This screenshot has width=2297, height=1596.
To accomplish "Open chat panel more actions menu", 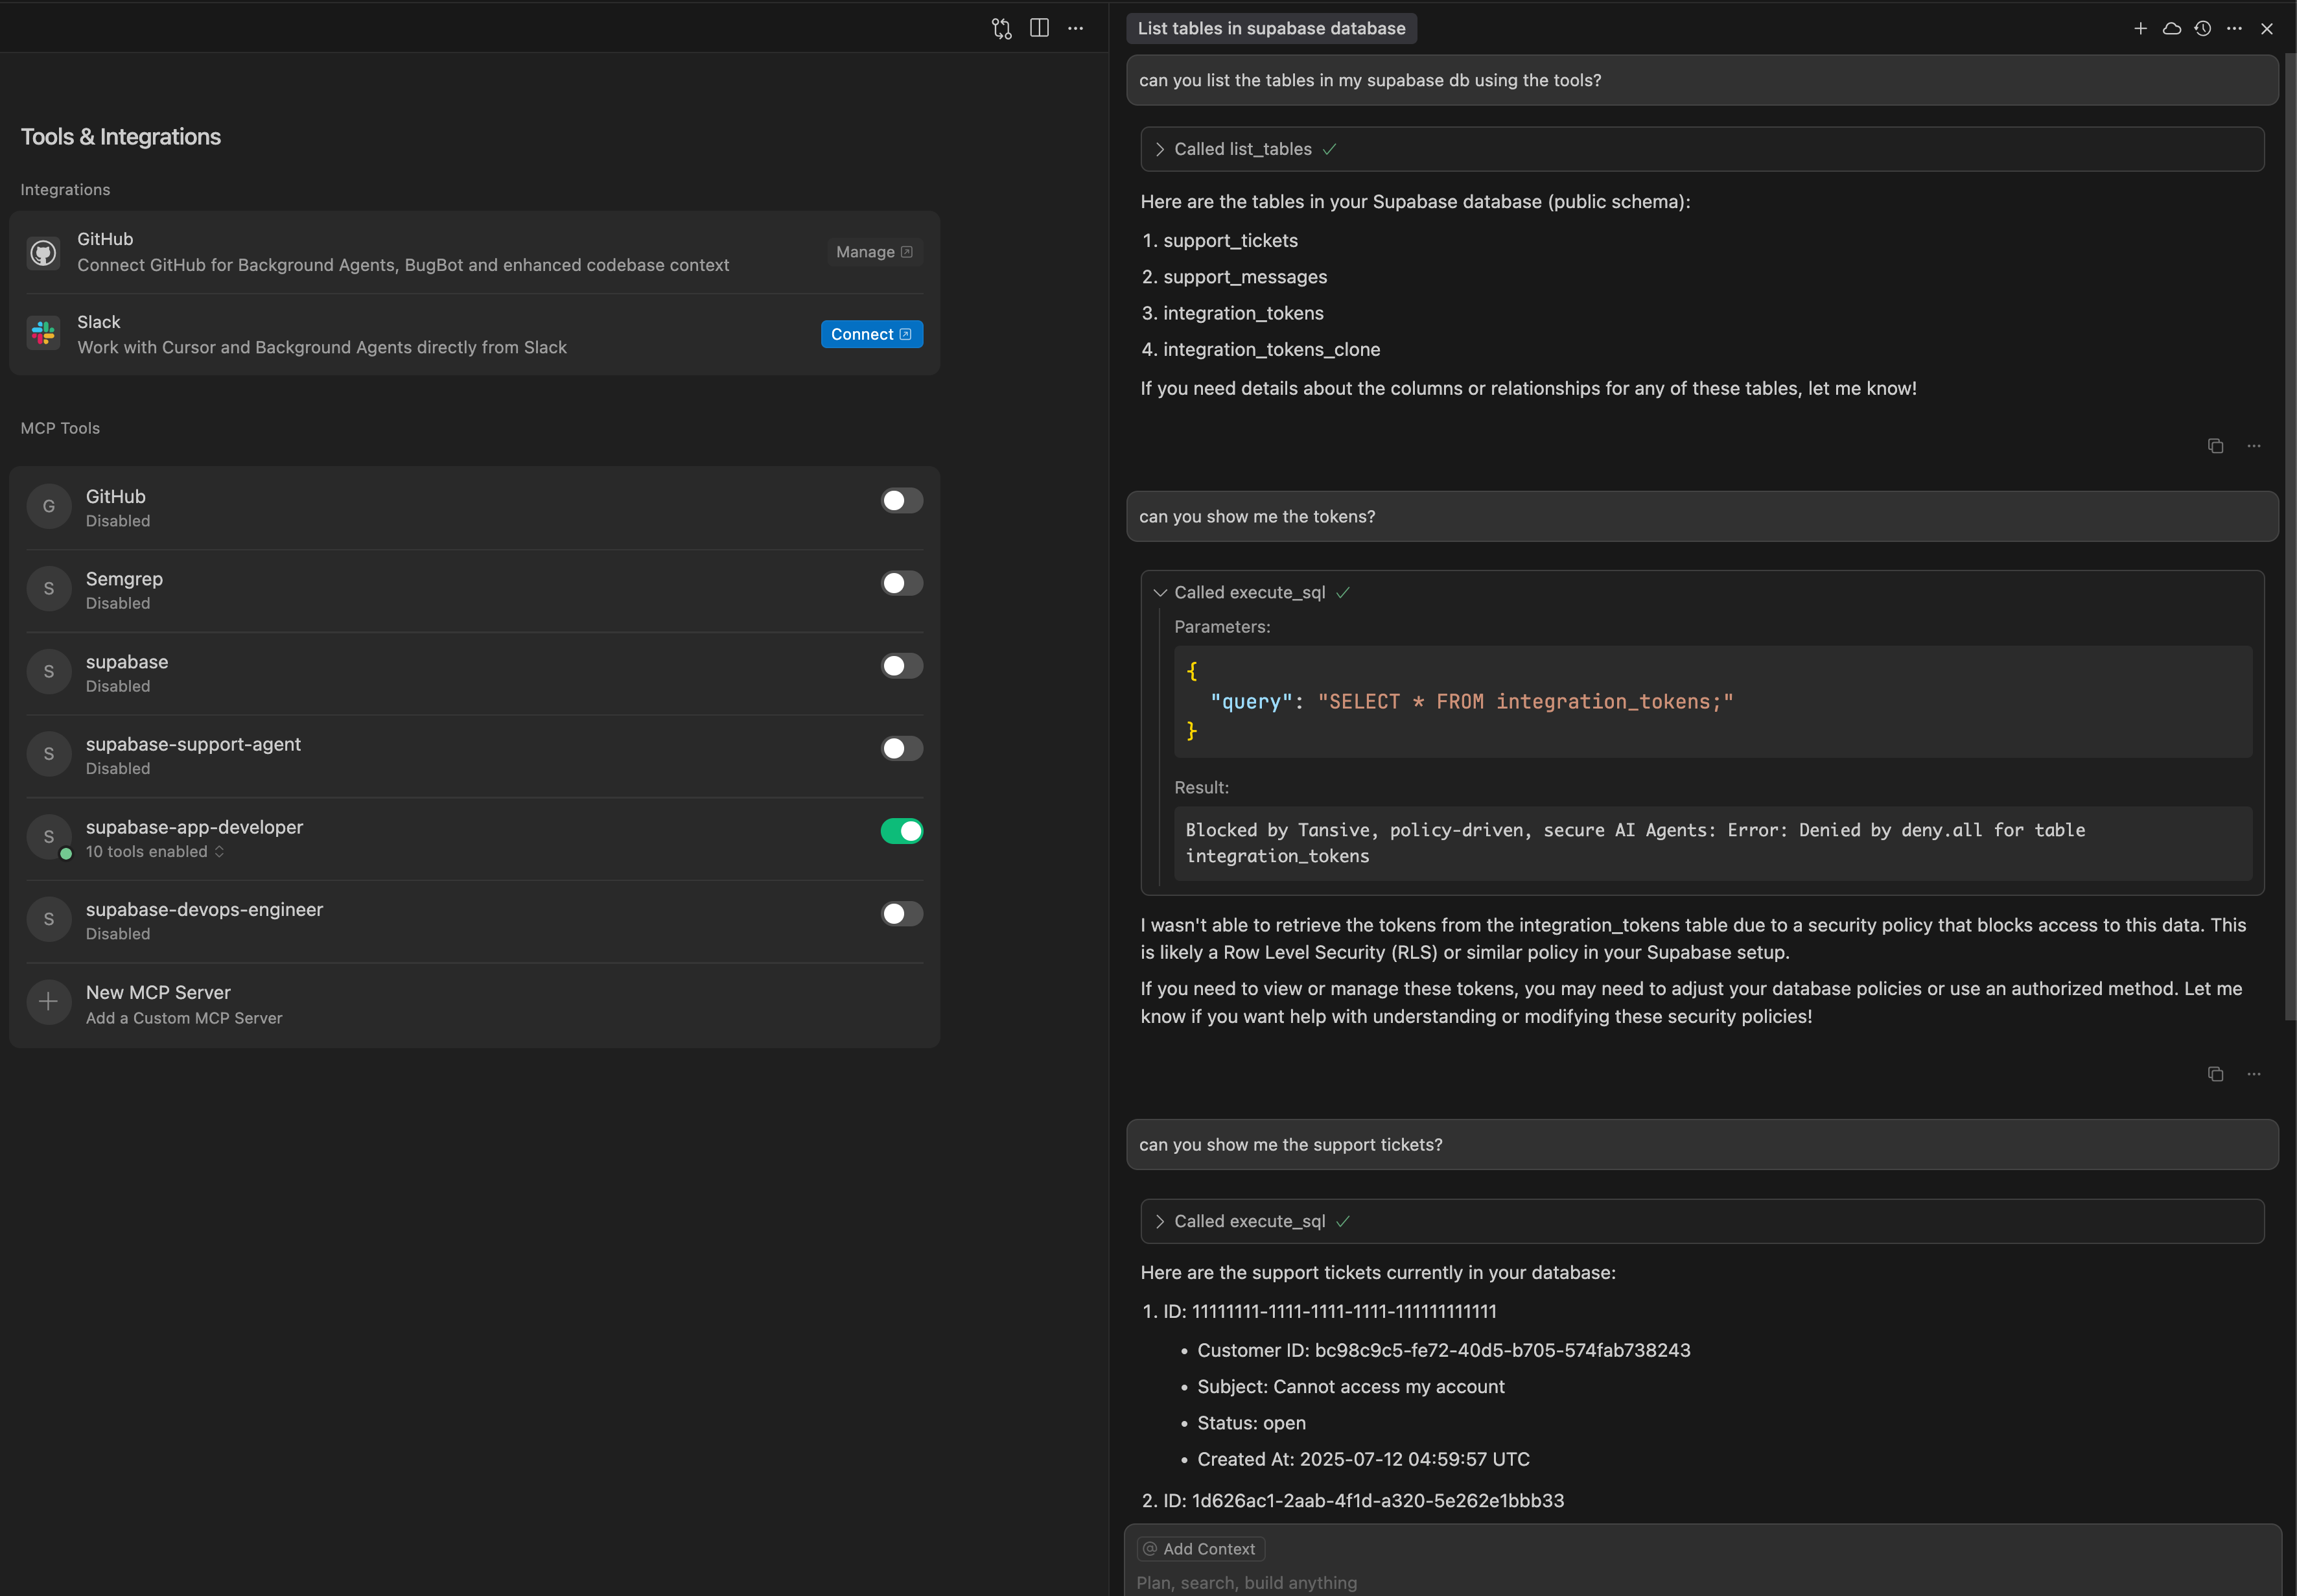I will [x=2234, y=28].
